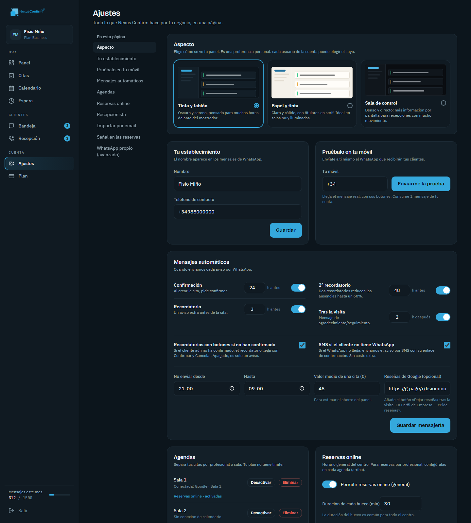Click the Bandeja badge showing 3
471x523 pixels.
tap(67, 126)
